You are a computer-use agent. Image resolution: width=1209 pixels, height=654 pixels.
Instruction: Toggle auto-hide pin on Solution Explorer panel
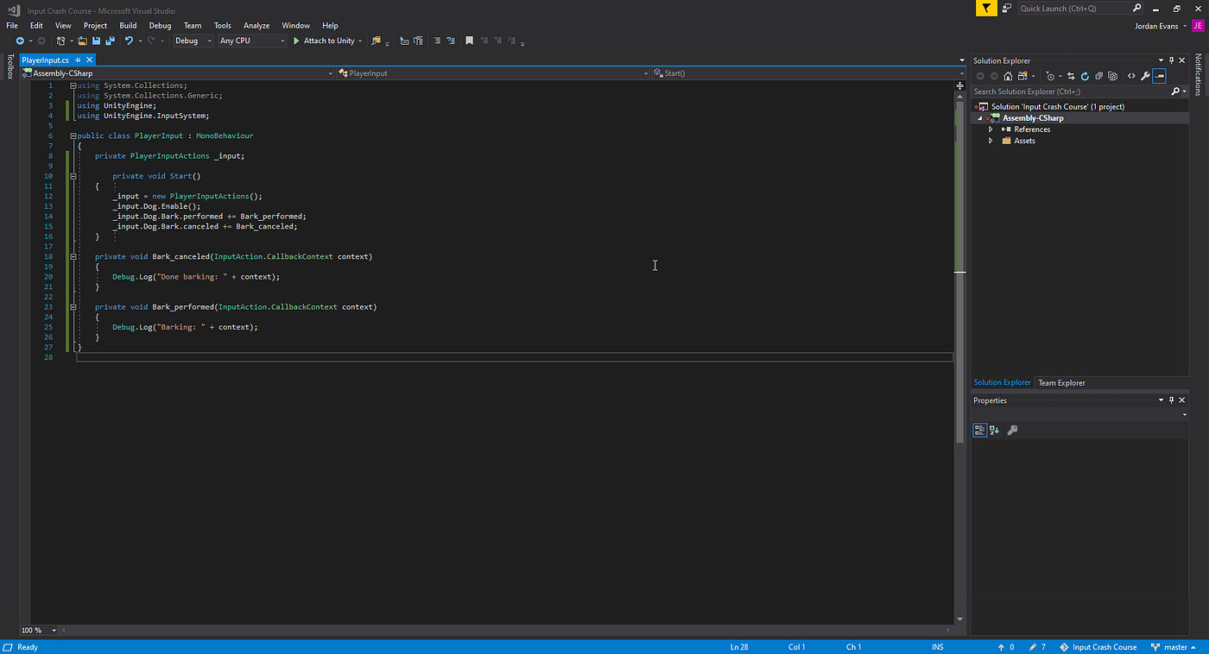pyautogui.click(x=1172, y=60)
